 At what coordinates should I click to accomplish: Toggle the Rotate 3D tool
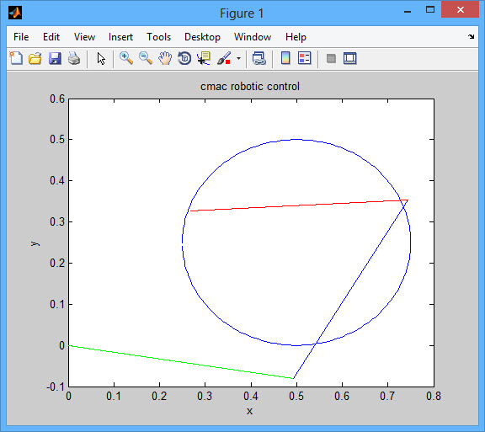coord(184,58)
